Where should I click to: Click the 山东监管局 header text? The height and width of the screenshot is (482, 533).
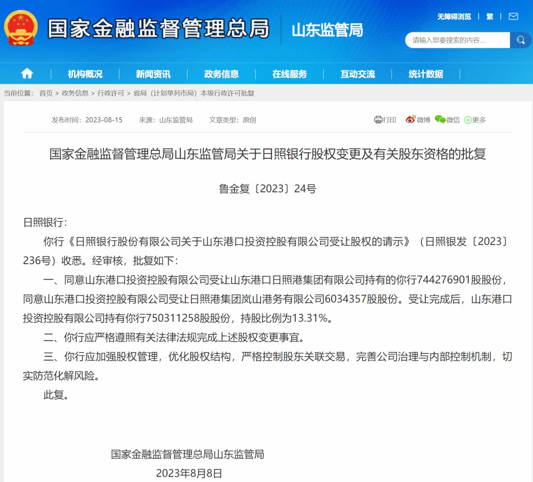click(x=327, y=30)
